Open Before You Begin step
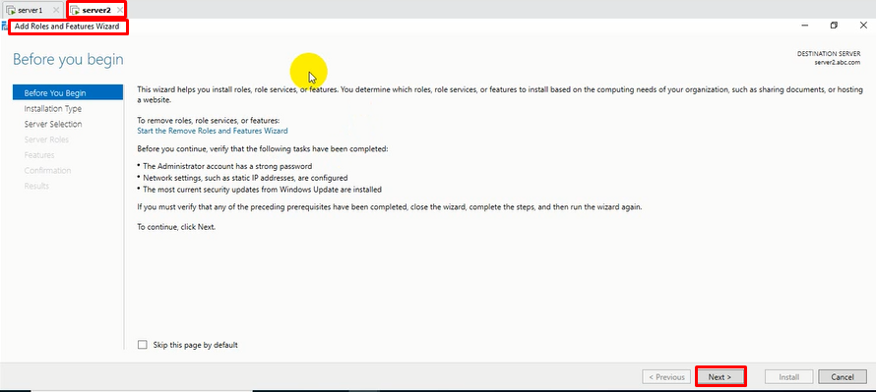Screen dimensions: 876x392 (x=68, y=93)
